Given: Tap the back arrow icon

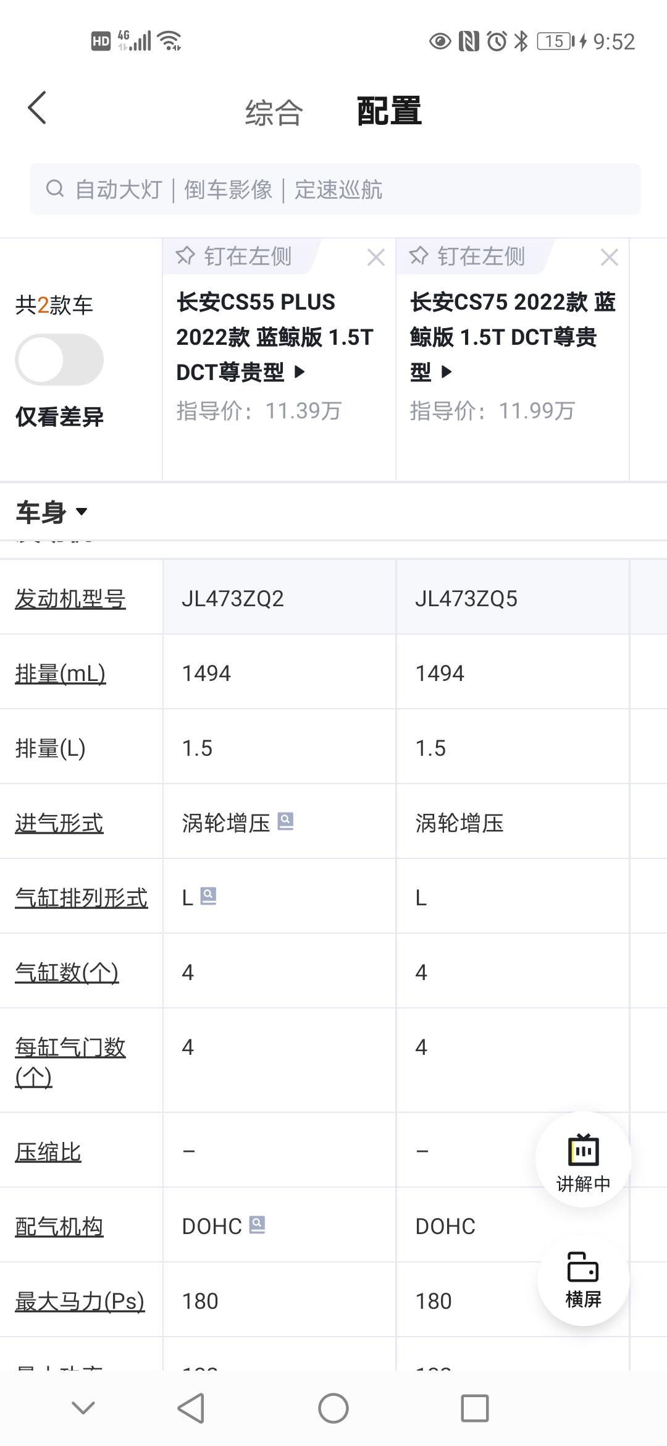Looking at the screenshot, I should click(37, 108).
